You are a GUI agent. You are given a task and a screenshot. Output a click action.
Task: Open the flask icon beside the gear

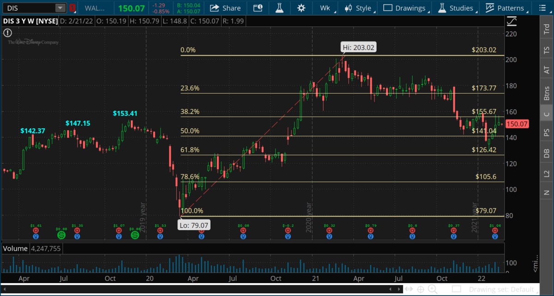pos(279,8)
